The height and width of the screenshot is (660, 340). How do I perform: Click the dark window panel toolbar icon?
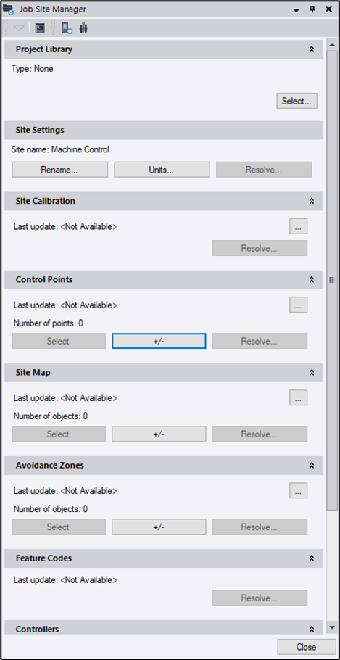tap(40, 28)
